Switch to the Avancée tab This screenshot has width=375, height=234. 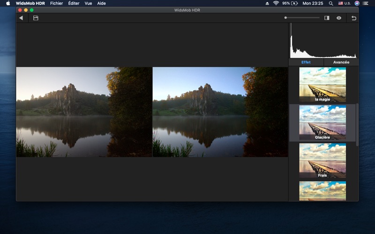341,62
